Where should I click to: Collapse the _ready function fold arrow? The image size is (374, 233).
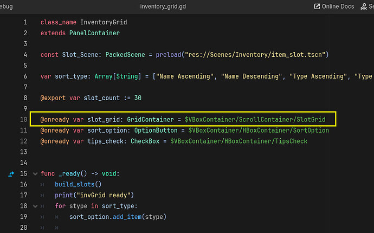35,173
